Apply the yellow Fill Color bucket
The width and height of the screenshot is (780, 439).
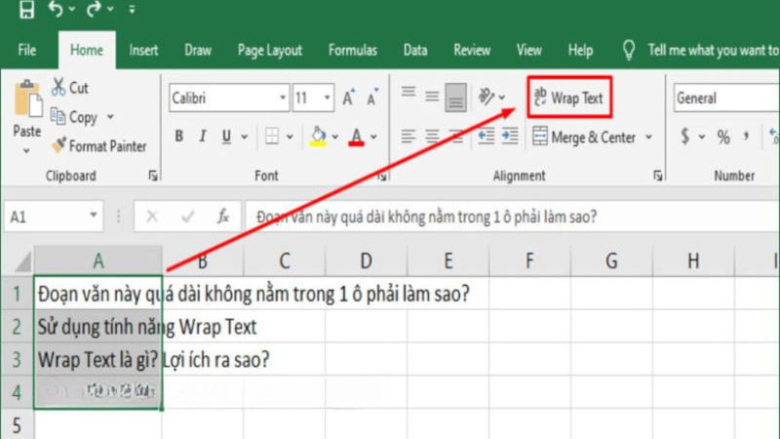coord(318,136)
